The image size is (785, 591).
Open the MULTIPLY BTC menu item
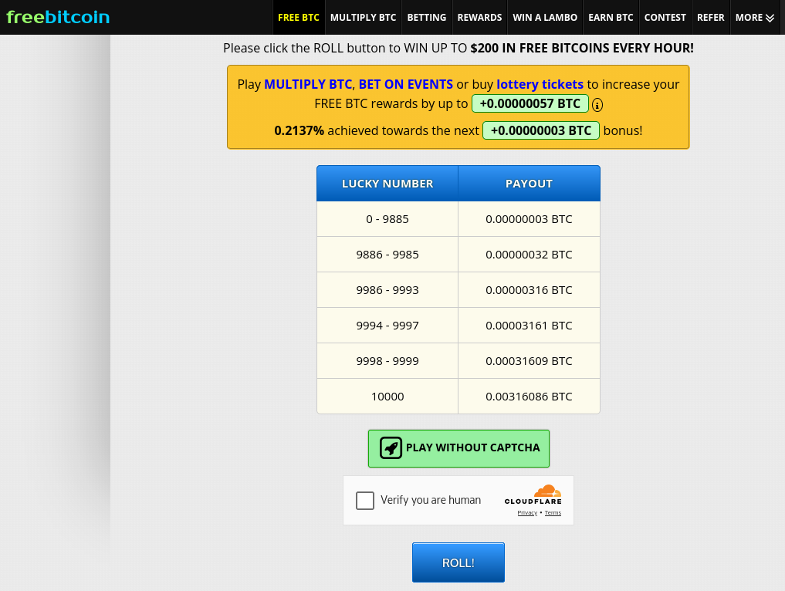[363, 18]
